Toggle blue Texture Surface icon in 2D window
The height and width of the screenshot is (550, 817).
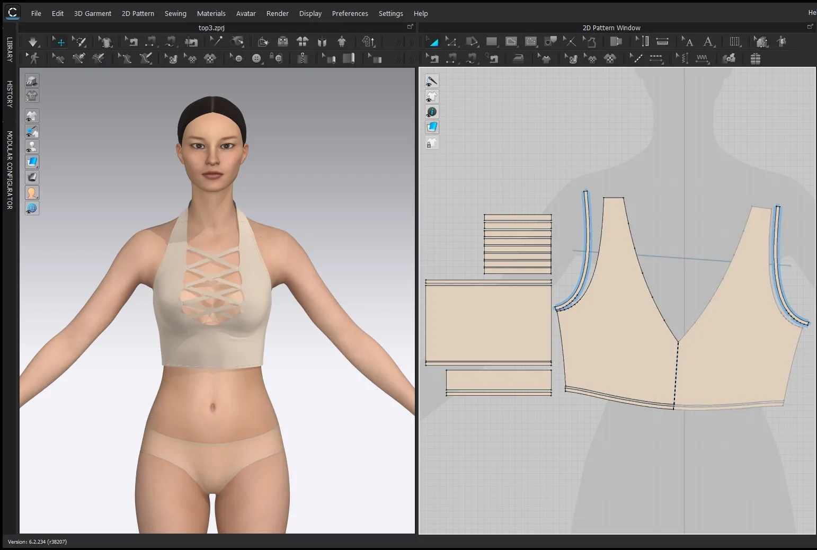tap(432, 127)
